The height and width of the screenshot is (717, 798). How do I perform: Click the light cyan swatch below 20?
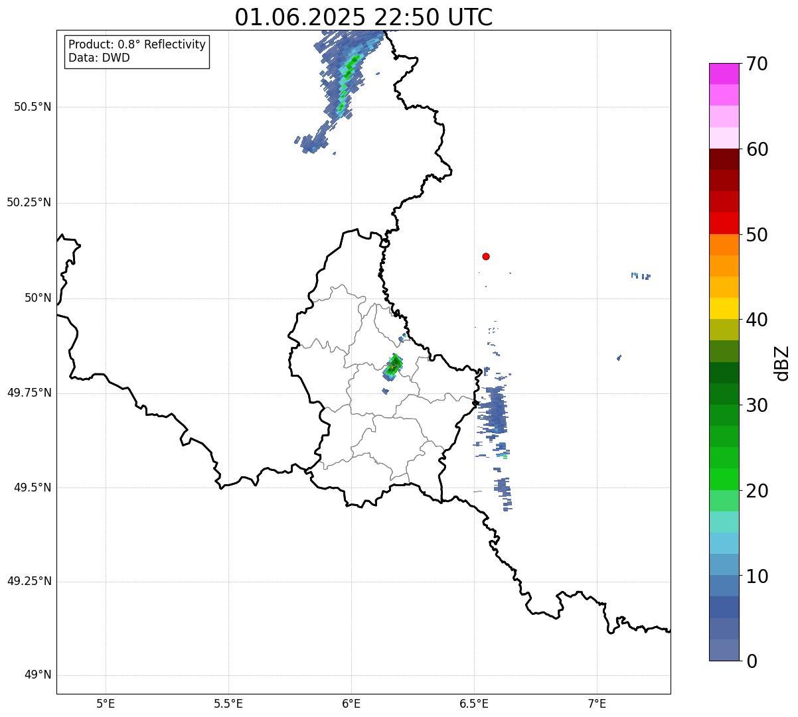pyautogui.click(x=724, y=522)
